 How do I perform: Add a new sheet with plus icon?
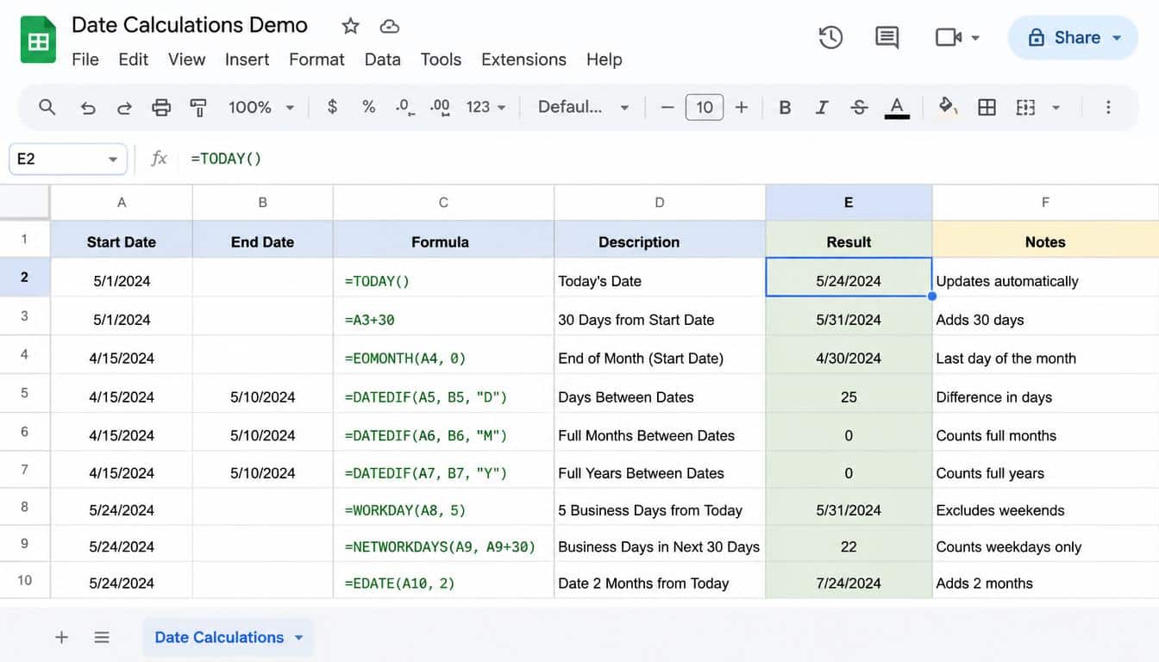pos(61,637)
